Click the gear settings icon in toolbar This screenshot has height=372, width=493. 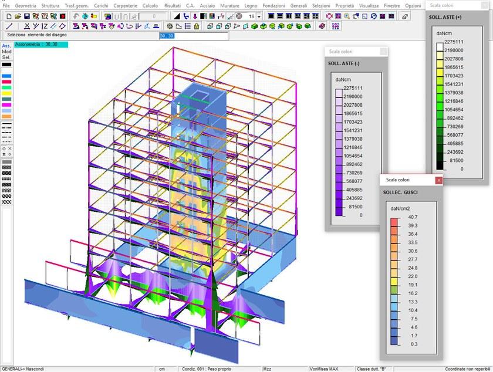(170, 26)
